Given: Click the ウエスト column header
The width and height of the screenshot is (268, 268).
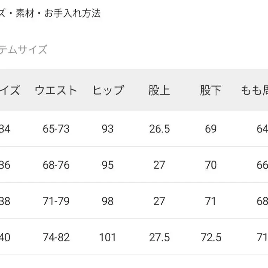Looking at the screenshot, I should coord(56,91).
